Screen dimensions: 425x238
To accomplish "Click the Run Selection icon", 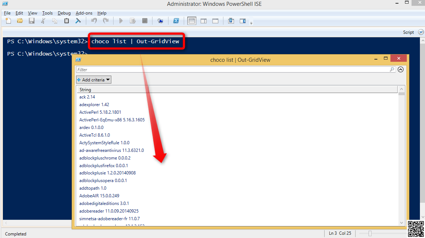I will click(x=132, y=21).
